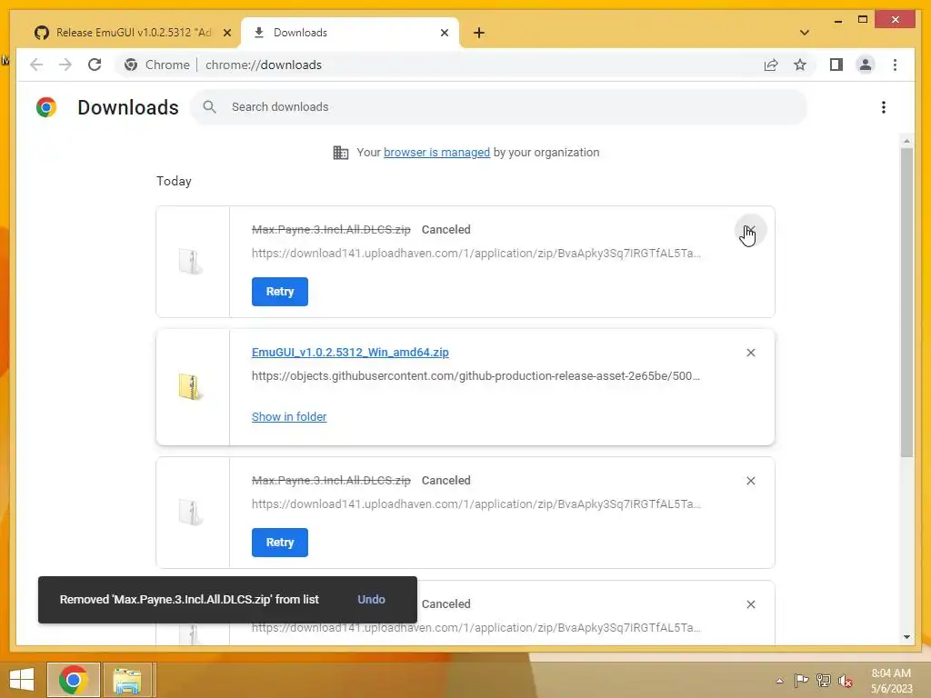
Task: Click the downloads page vertical scrollbar thumb
Action: coord(906,302)
